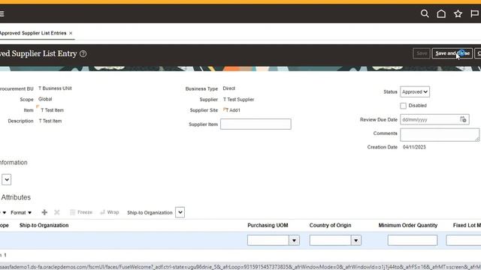Open the Country of Origin dropdown arrow
Image resolution: width=481 pixels, height=270 pixels.
pyautogui.click(x=355, y=240)
